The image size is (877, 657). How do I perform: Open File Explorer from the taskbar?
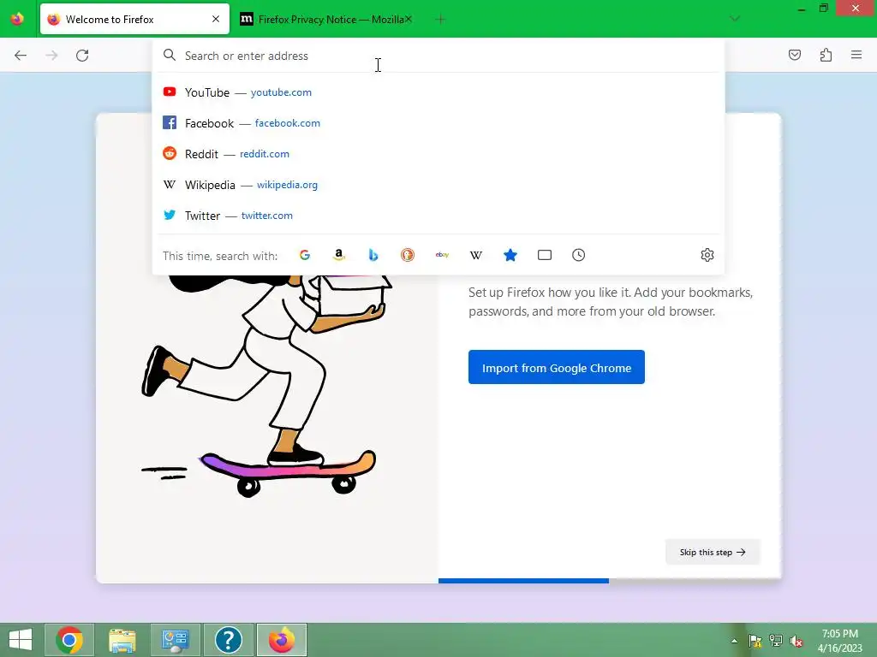[x=122, y=640]
